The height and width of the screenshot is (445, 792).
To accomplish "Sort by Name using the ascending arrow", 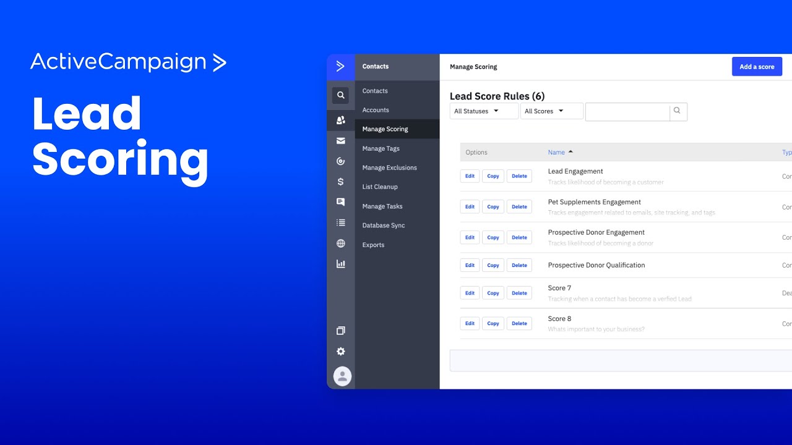I will point(570,152).
